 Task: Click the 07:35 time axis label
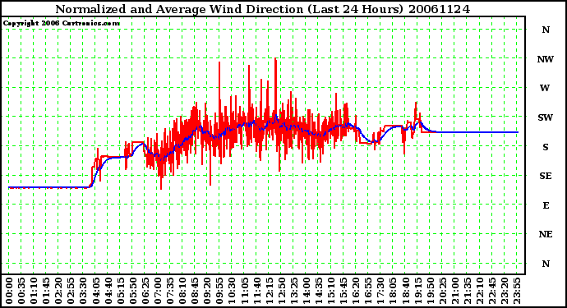[170, 291]
